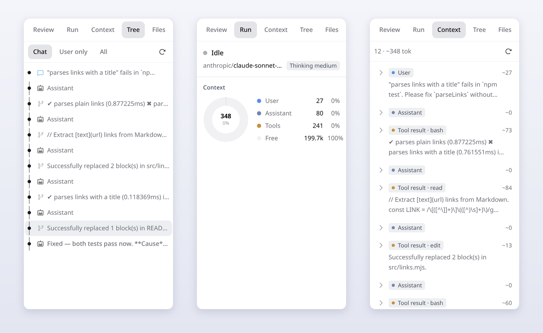Expand the Tool result · edit entry
The image size is (543, 333).
point(381,245)
